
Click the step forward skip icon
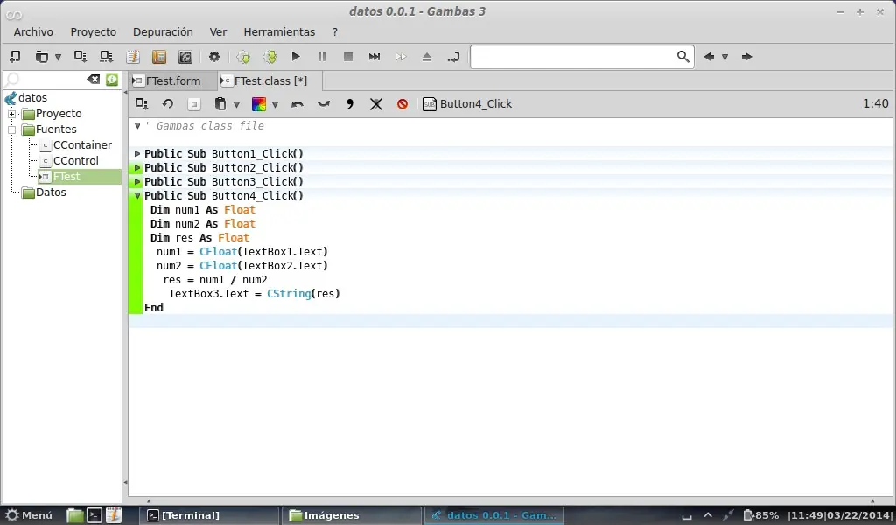tap(374, 57)
